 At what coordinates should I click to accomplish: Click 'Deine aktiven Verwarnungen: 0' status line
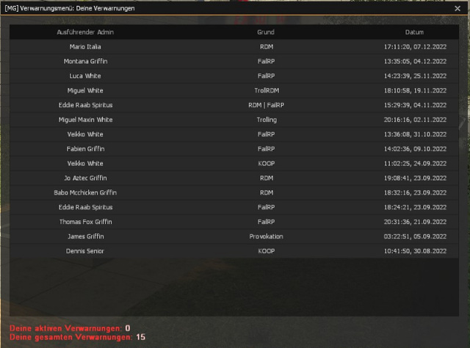coord(70,328)
